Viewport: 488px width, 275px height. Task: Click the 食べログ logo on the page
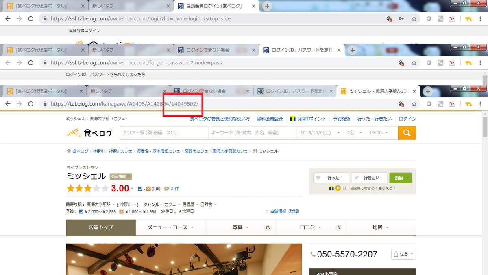pyautogui.click(x=89, y=133)
